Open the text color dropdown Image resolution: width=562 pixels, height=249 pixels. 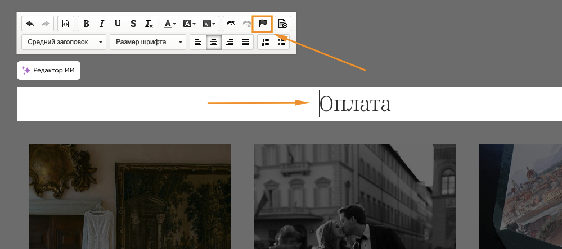click(169, 24)
